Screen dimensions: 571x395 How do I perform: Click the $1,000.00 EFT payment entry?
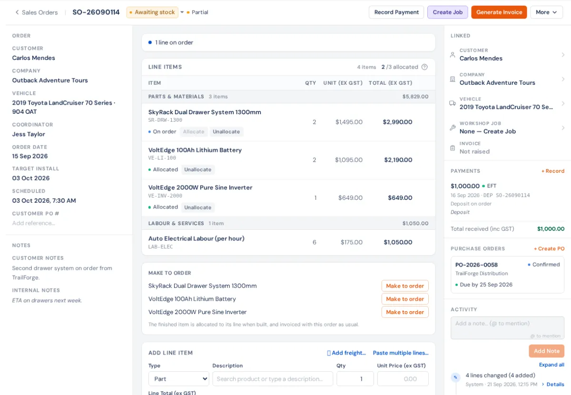(x=507, y=199)
